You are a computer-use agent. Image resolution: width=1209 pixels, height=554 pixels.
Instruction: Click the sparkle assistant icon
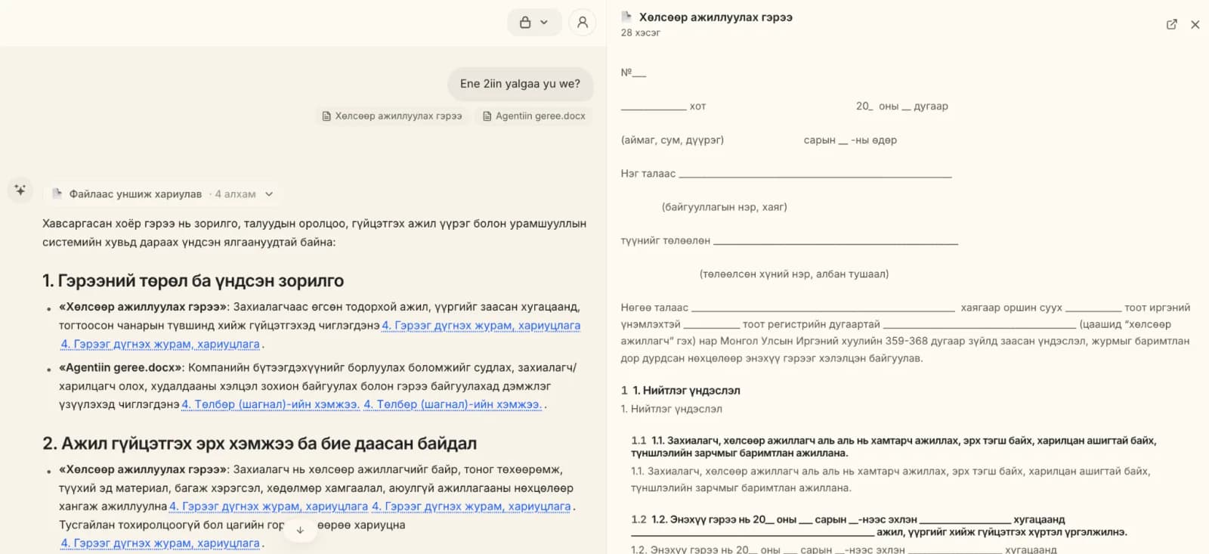20,190
